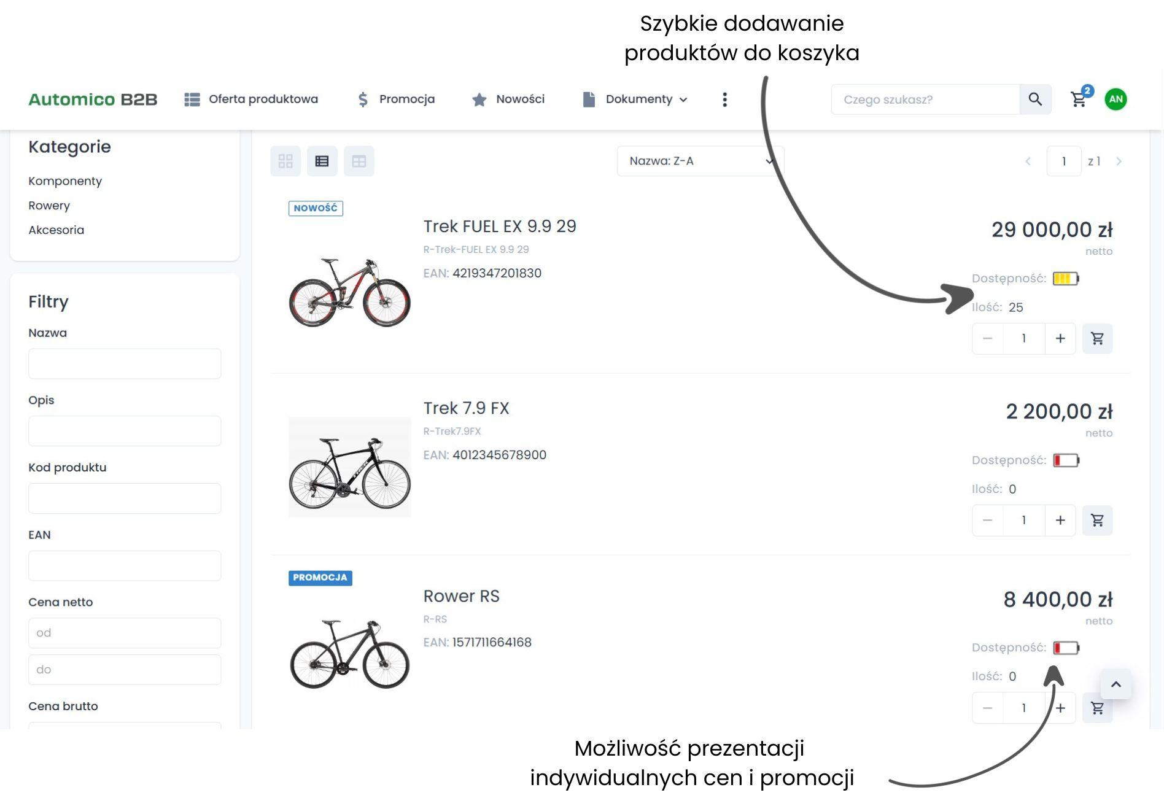This screenshot has width=1164, height=798.
Task: Go to next page arrow
Action: [x=1119, y=161]
